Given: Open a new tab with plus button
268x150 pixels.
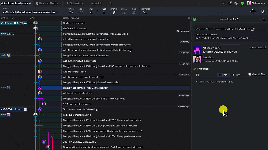Looking at the screenshot, I should (111, 3).
